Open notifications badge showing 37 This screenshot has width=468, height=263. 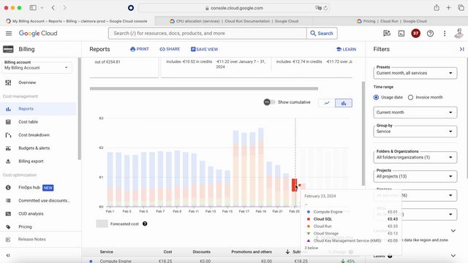(415, 34)
